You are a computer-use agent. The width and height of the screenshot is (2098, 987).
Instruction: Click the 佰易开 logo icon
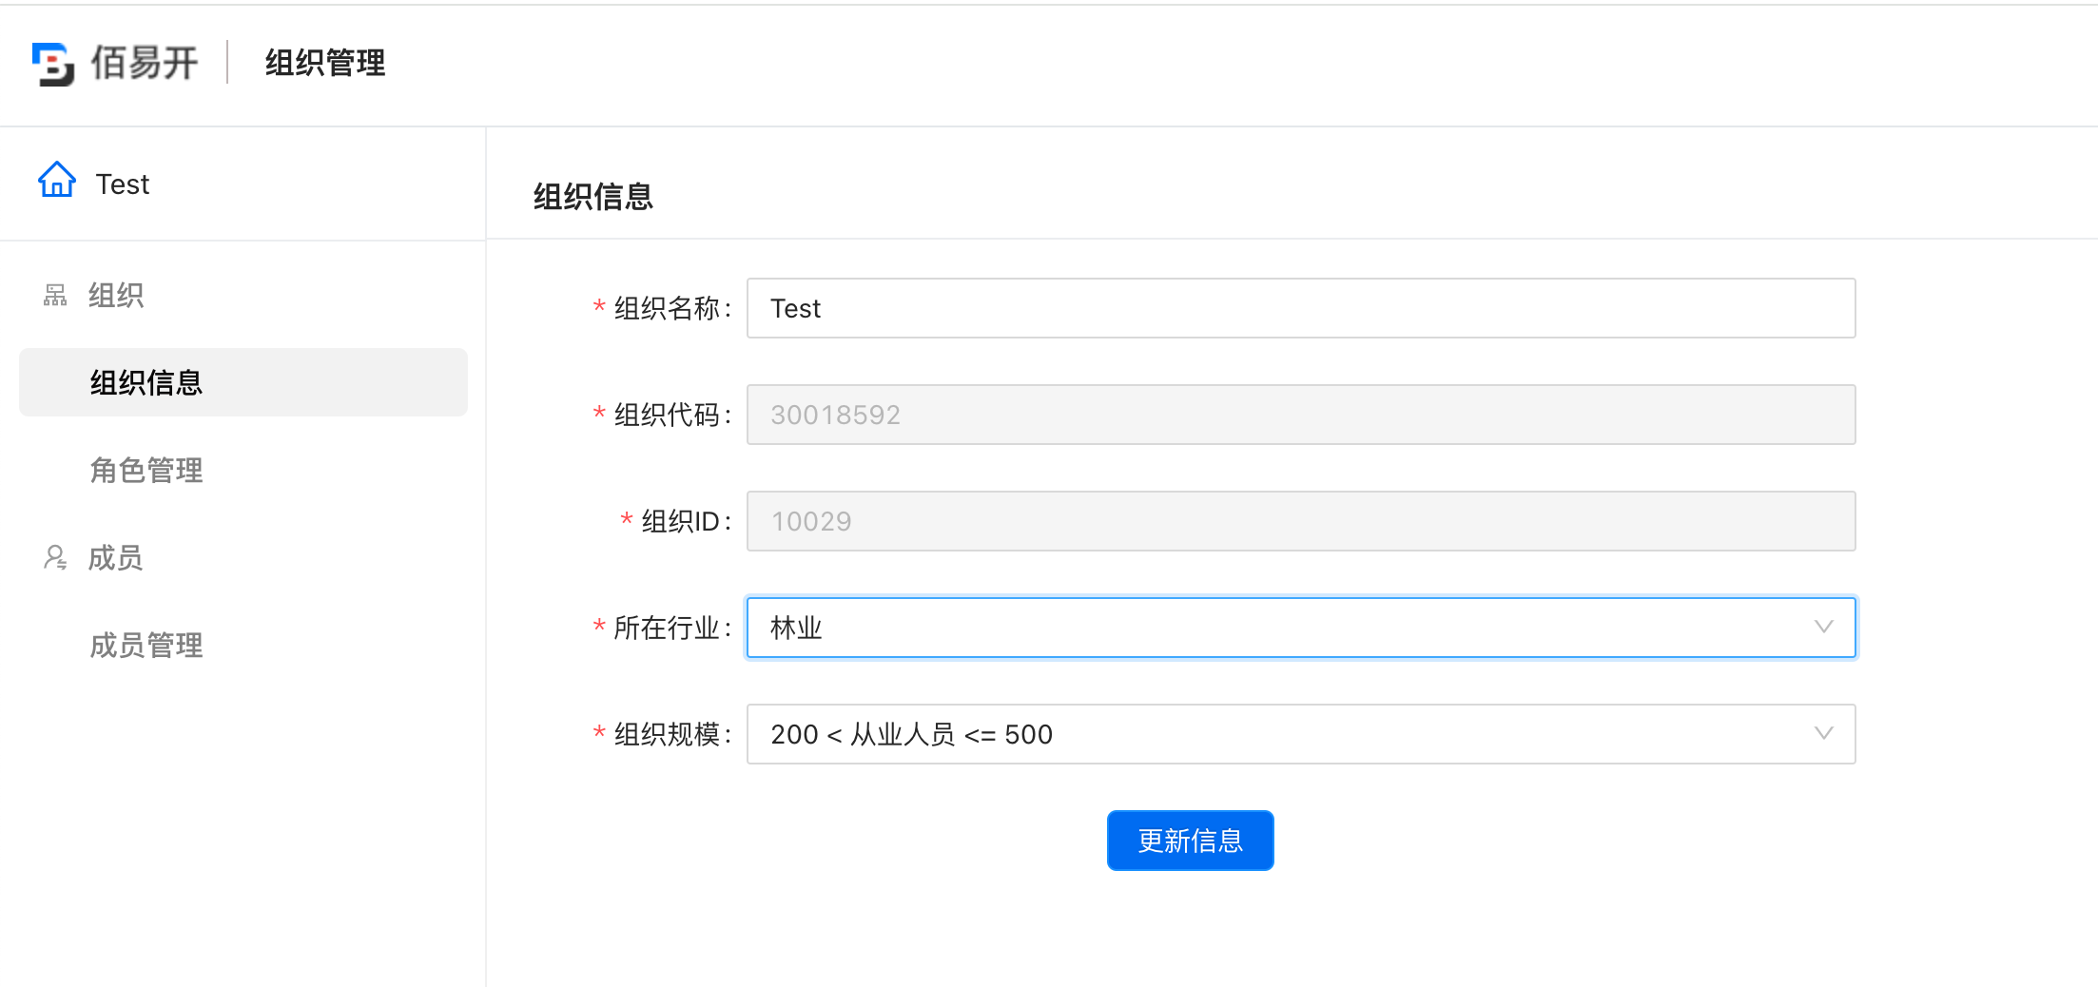(x=53, y=64)
